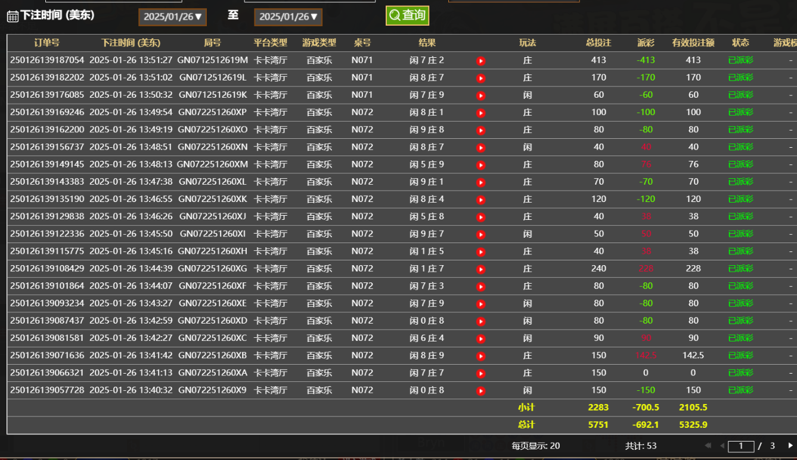The height and width of the screenshot is (460, 797).
Task: Select order number 250126139071636
Action: (x=47, y=355)
